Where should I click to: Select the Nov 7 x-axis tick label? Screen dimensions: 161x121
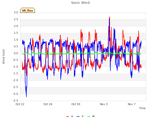132,104
